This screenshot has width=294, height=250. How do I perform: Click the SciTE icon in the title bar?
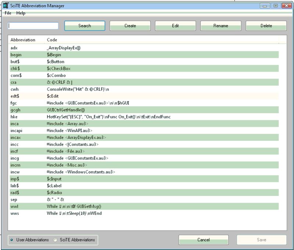point(6,6)
